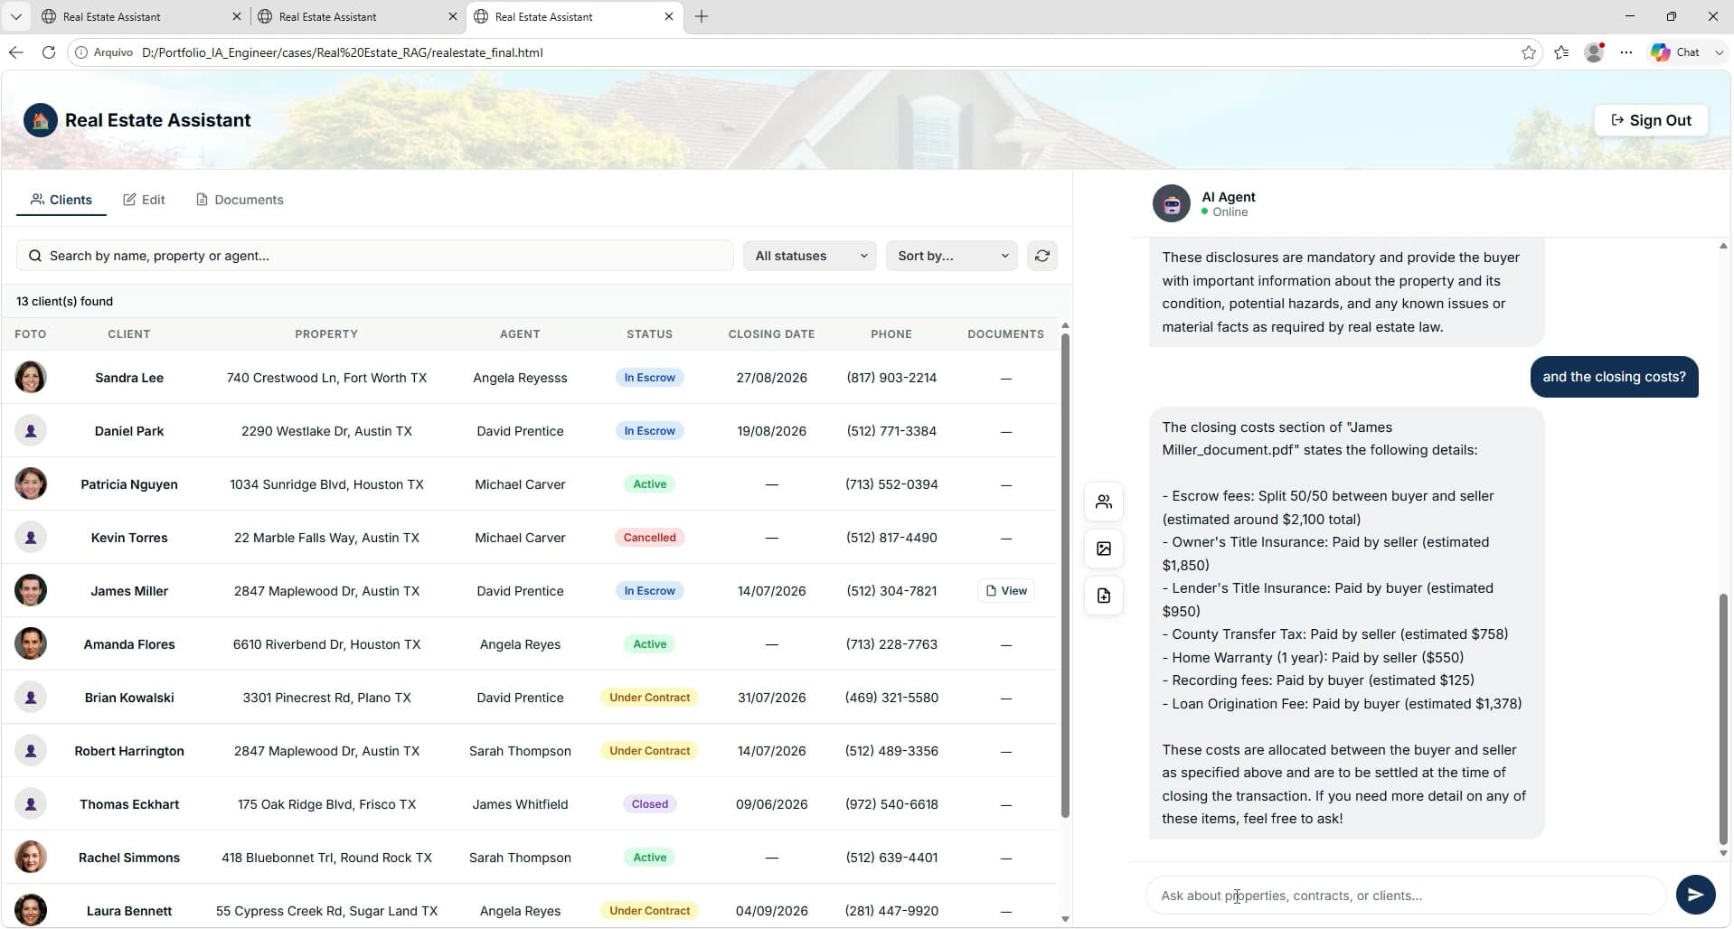The width and height of the screenshot is (1734, 929).
Task: Open a new browser tab
Action: [x=701, y=16]
